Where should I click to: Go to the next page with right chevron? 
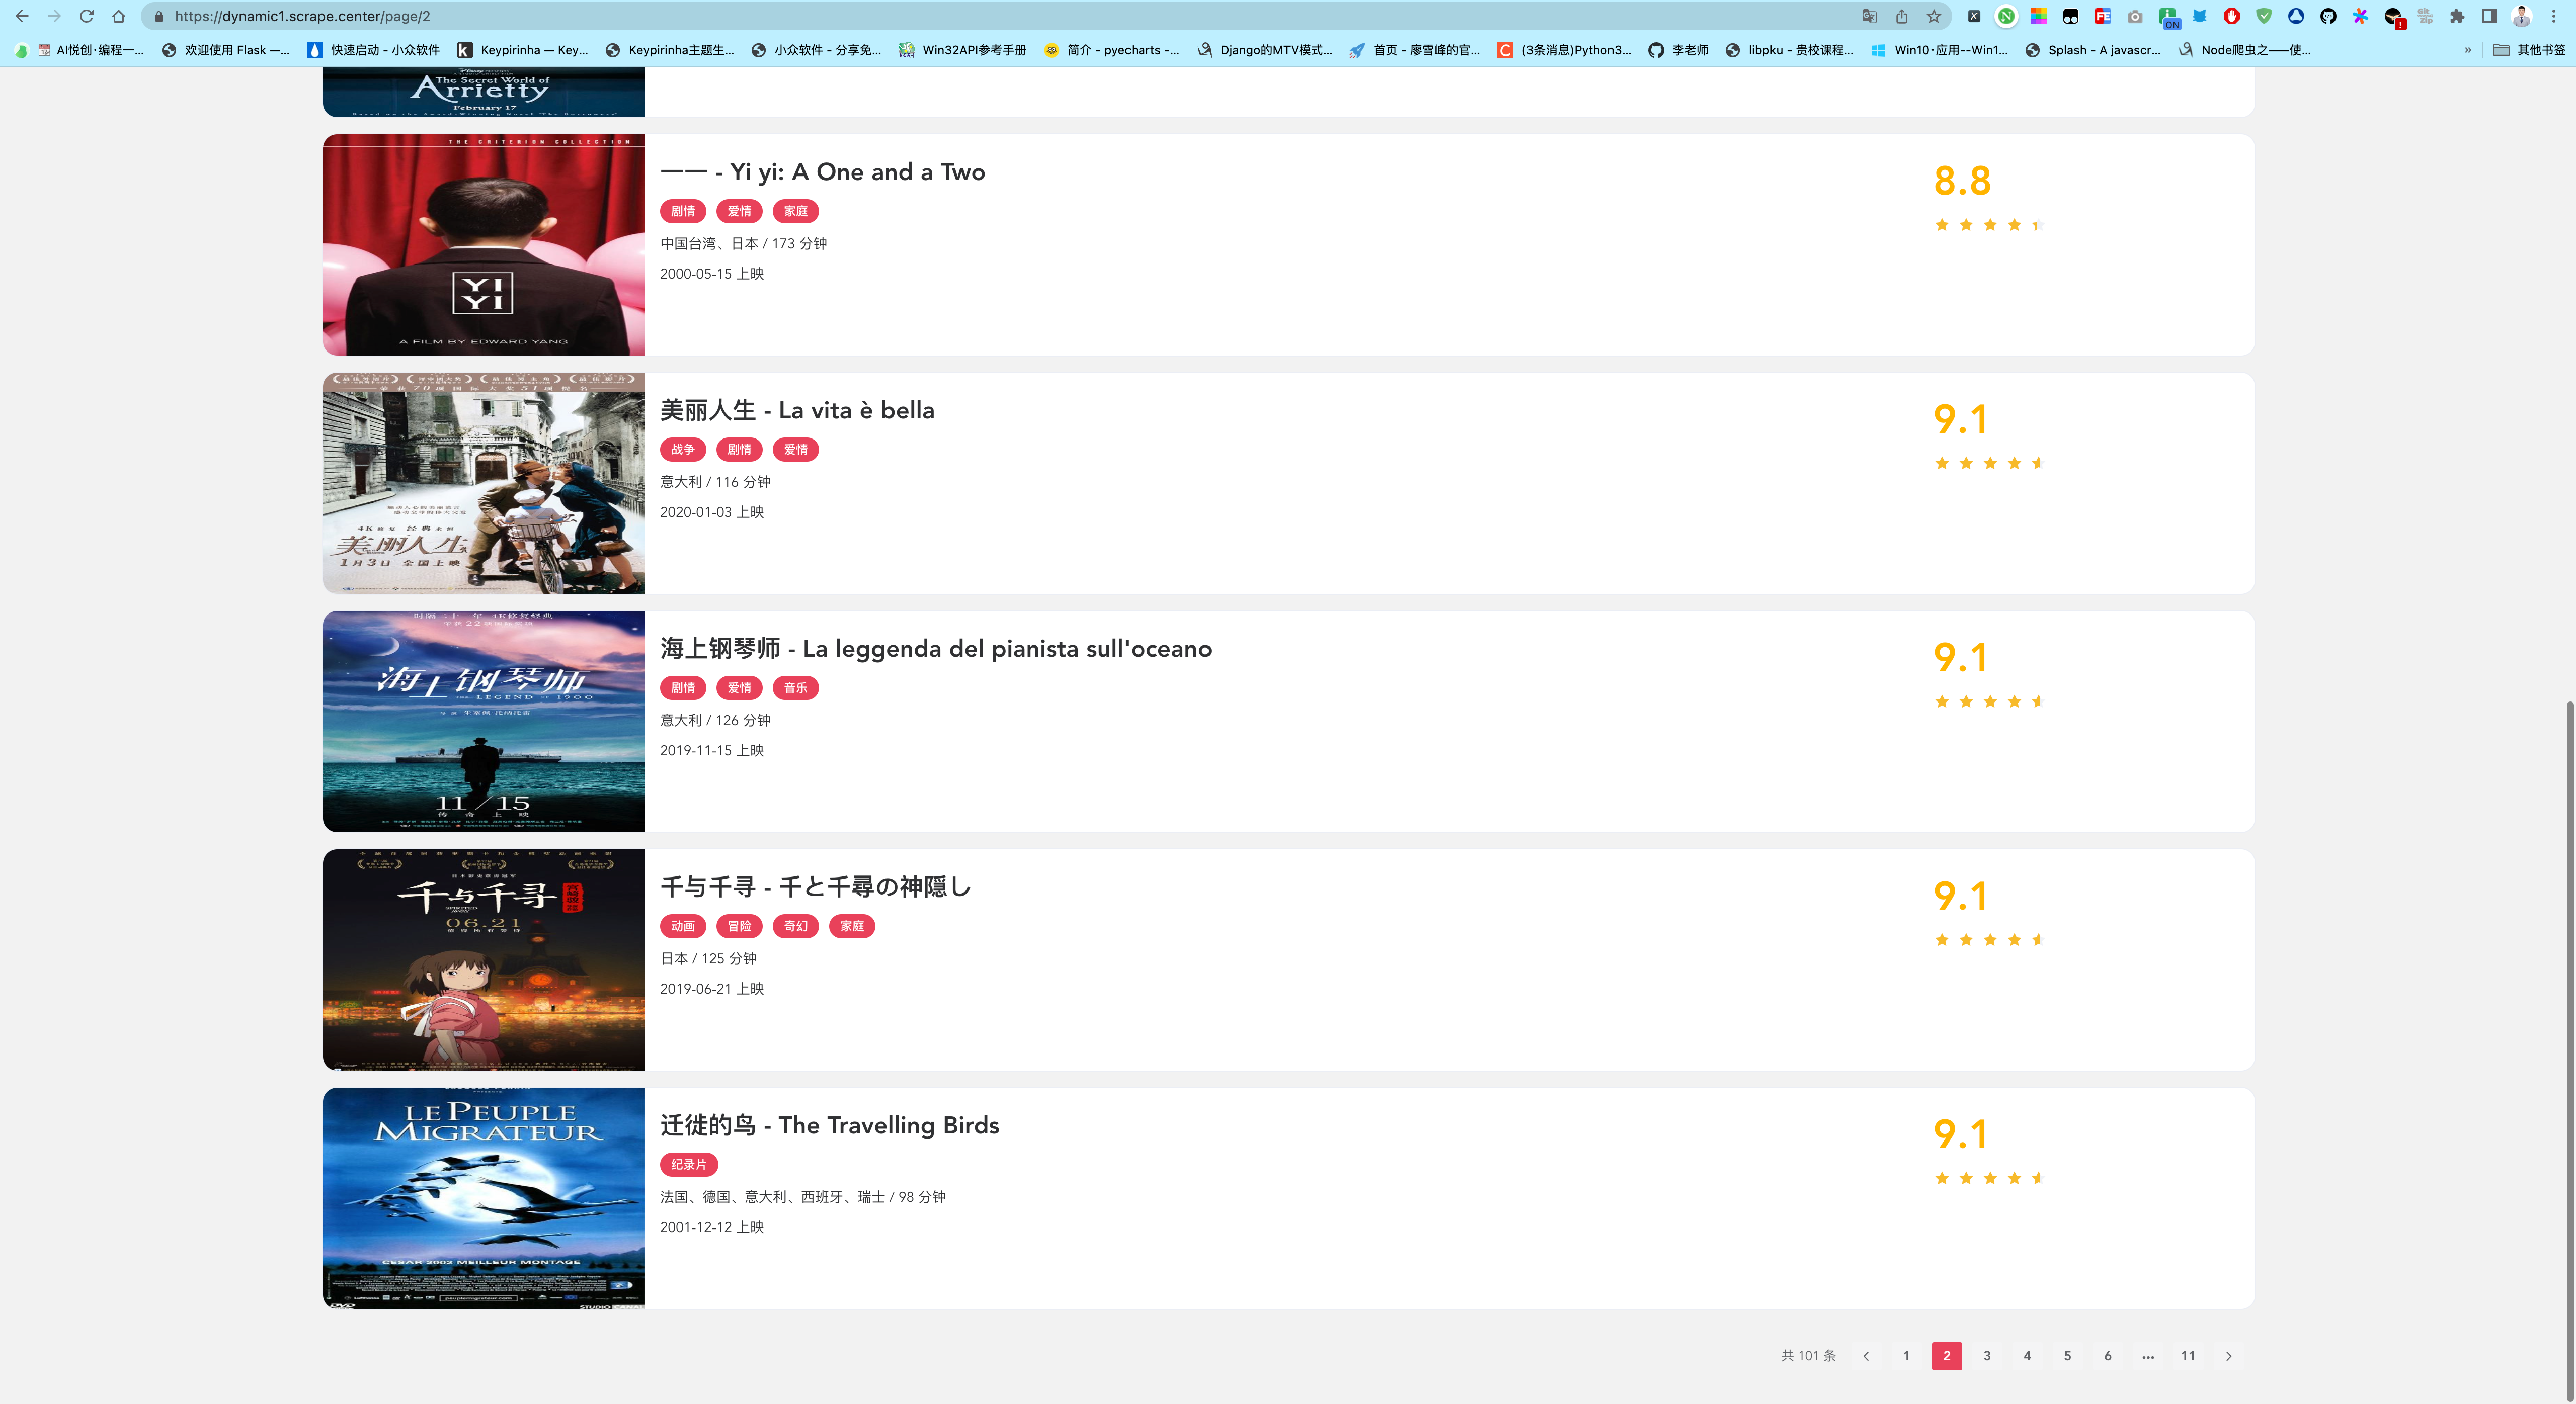2228,1356
